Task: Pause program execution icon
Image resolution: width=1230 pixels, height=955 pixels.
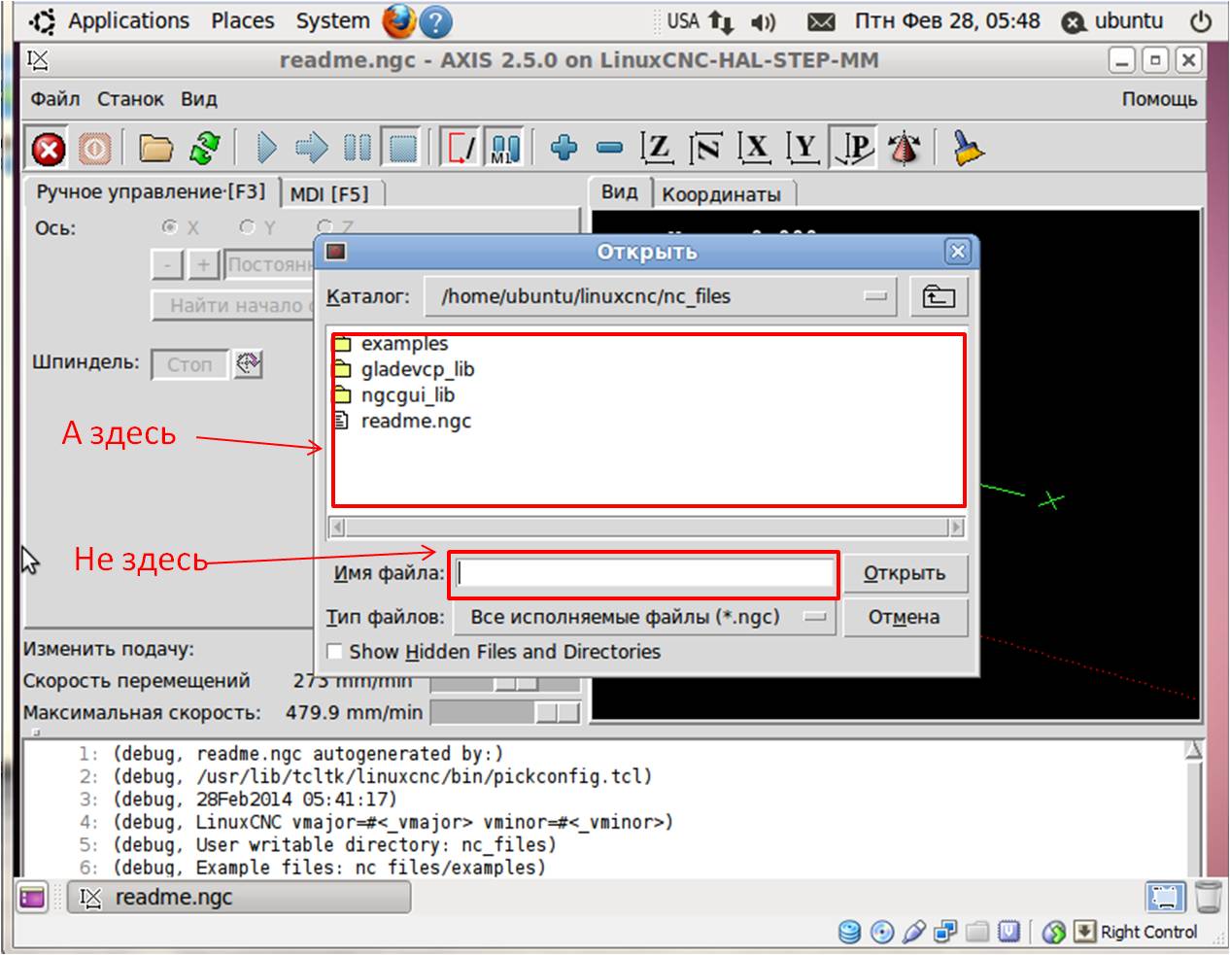Action: pos(357,149)
